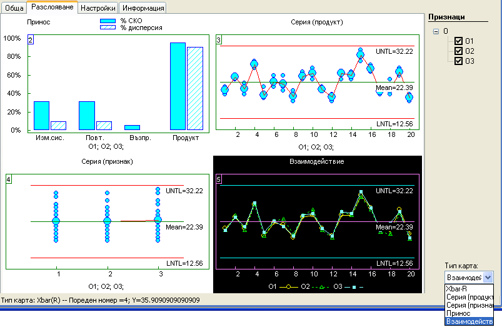This screenshot has height=327, width=502.
Task: Click chart number 4 label box
Action: pos(9,180)
